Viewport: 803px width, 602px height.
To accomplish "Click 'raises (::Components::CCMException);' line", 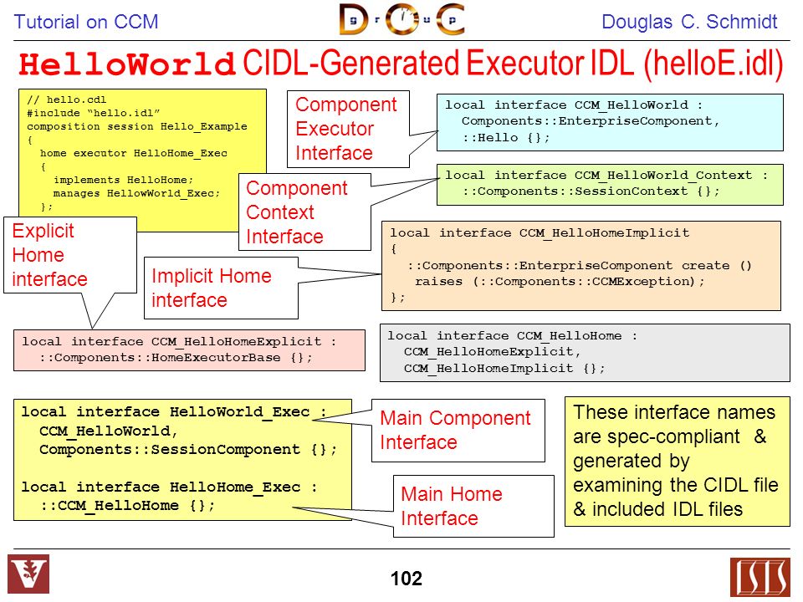I will [x=560, y=281].
